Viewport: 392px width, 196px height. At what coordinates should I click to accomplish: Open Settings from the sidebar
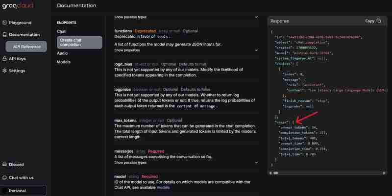tap(17, 71)
